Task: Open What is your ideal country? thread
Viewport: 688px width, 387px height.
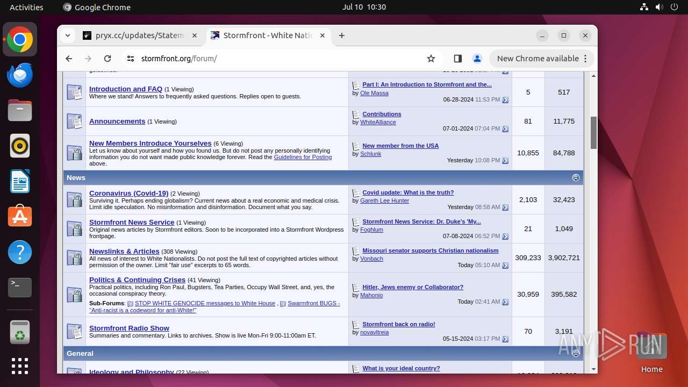Action: click(401, 369)
